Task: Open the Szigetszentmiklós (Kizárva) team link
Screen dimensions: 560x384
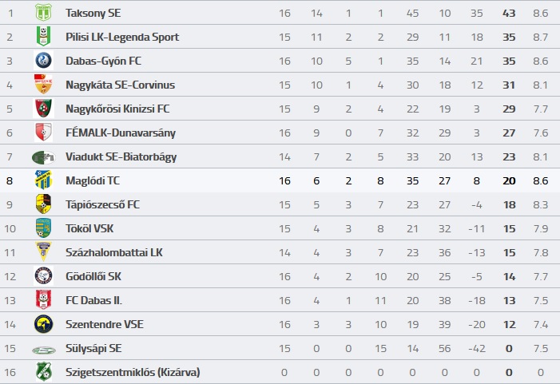Action: coord(133,372)
